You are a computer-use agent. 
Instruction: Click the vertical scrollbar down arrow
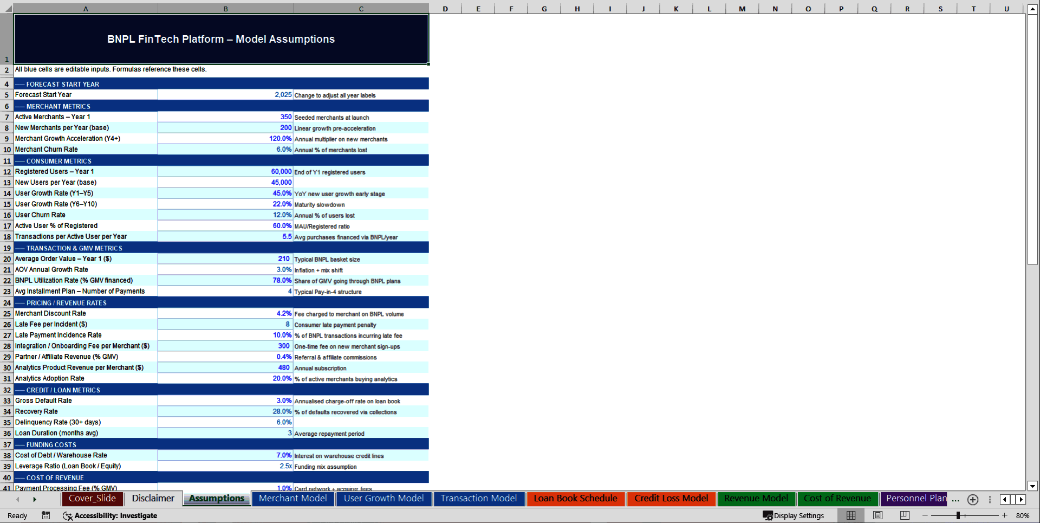tap(1033, 487)
